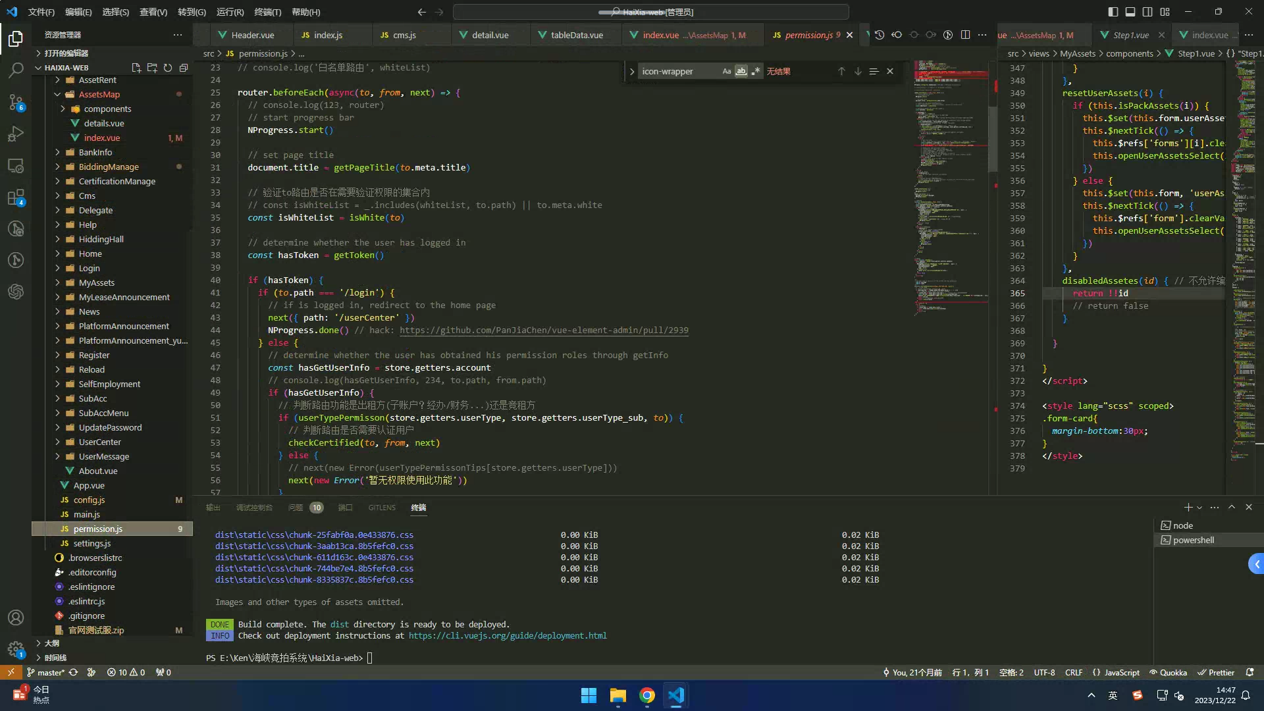The width and height of the screenshot is (1264, 711).
Task: Open settings.js file in explorer
Action: pos(92,543)
